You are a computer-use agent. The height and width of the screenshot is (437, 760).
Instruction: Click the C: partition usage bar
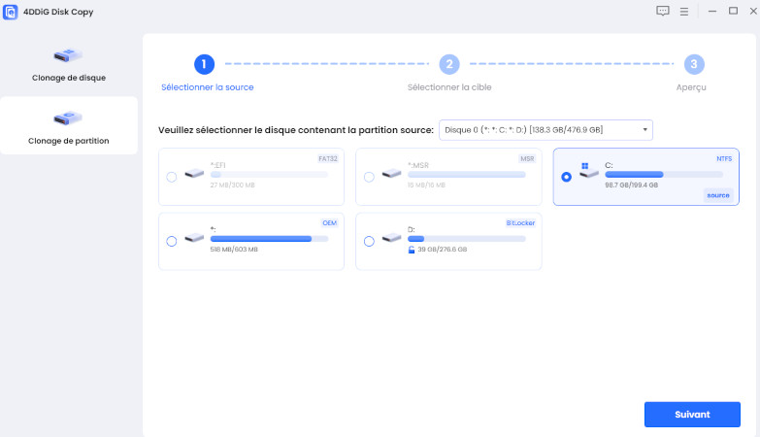pos(663,174)
